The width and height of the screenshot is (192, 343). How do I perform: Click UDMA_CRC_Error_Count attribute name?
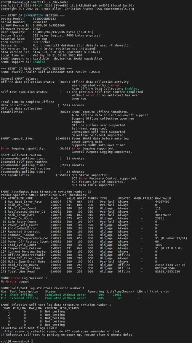coord(26,258)
